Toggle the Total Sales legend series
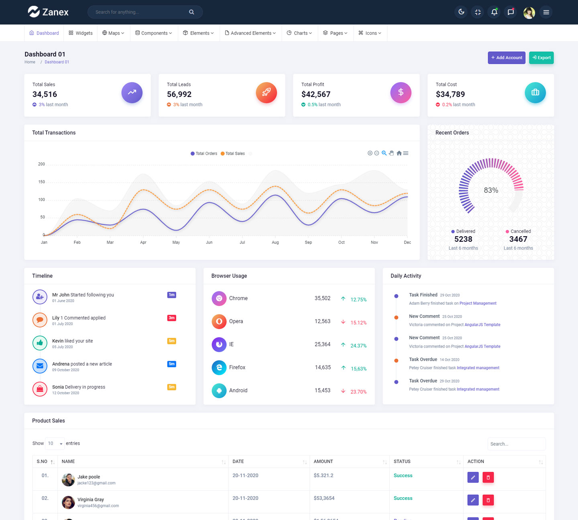The image size is (578, 520). (233, 154)
